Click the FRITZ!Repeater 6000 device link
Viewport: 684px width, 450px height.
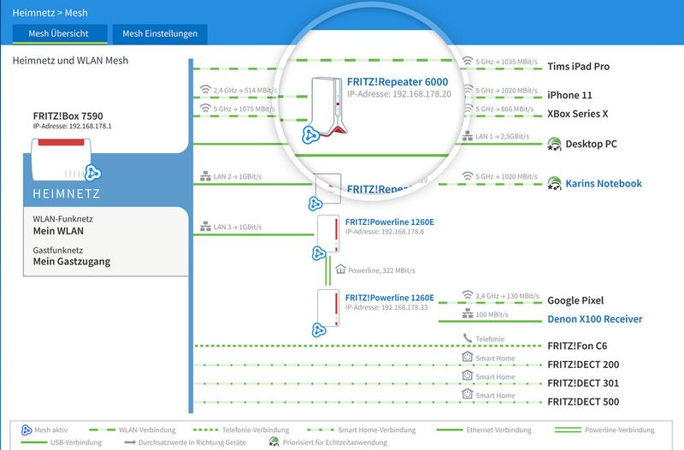[x=398, y=81]
